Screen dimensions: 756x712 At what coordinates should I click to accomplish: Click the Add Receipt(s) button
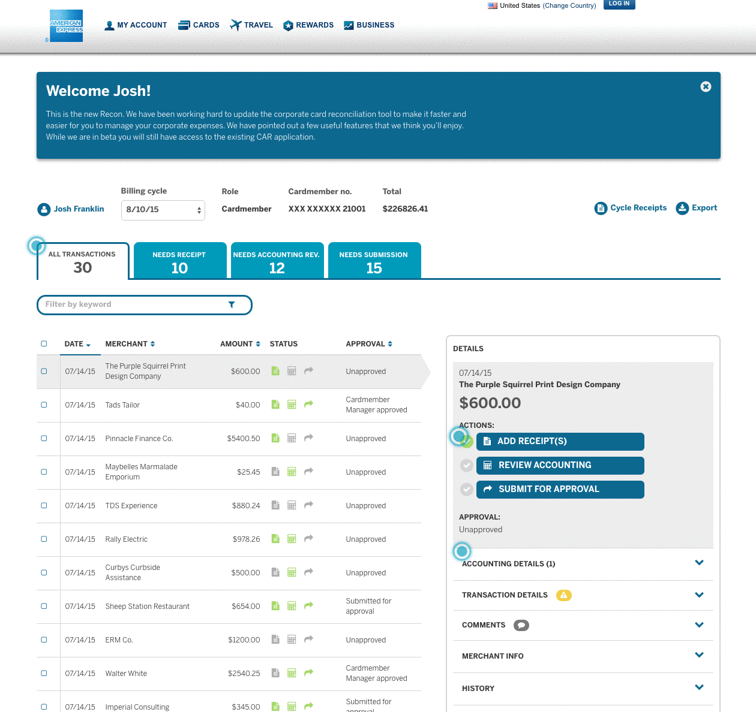click(560, 442)
